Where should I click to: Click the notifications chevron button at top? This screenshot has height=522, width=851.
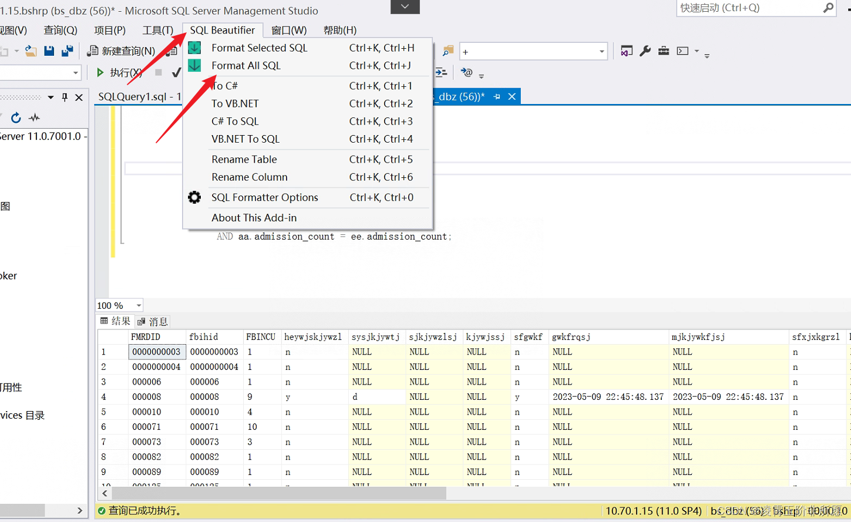[405, 6]
